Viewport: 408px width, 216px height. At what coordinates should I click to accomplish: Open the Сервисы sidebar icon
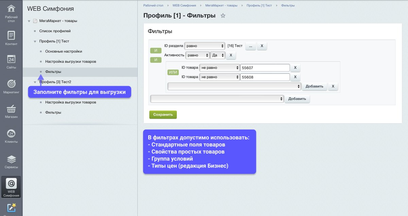pos(11,159)
